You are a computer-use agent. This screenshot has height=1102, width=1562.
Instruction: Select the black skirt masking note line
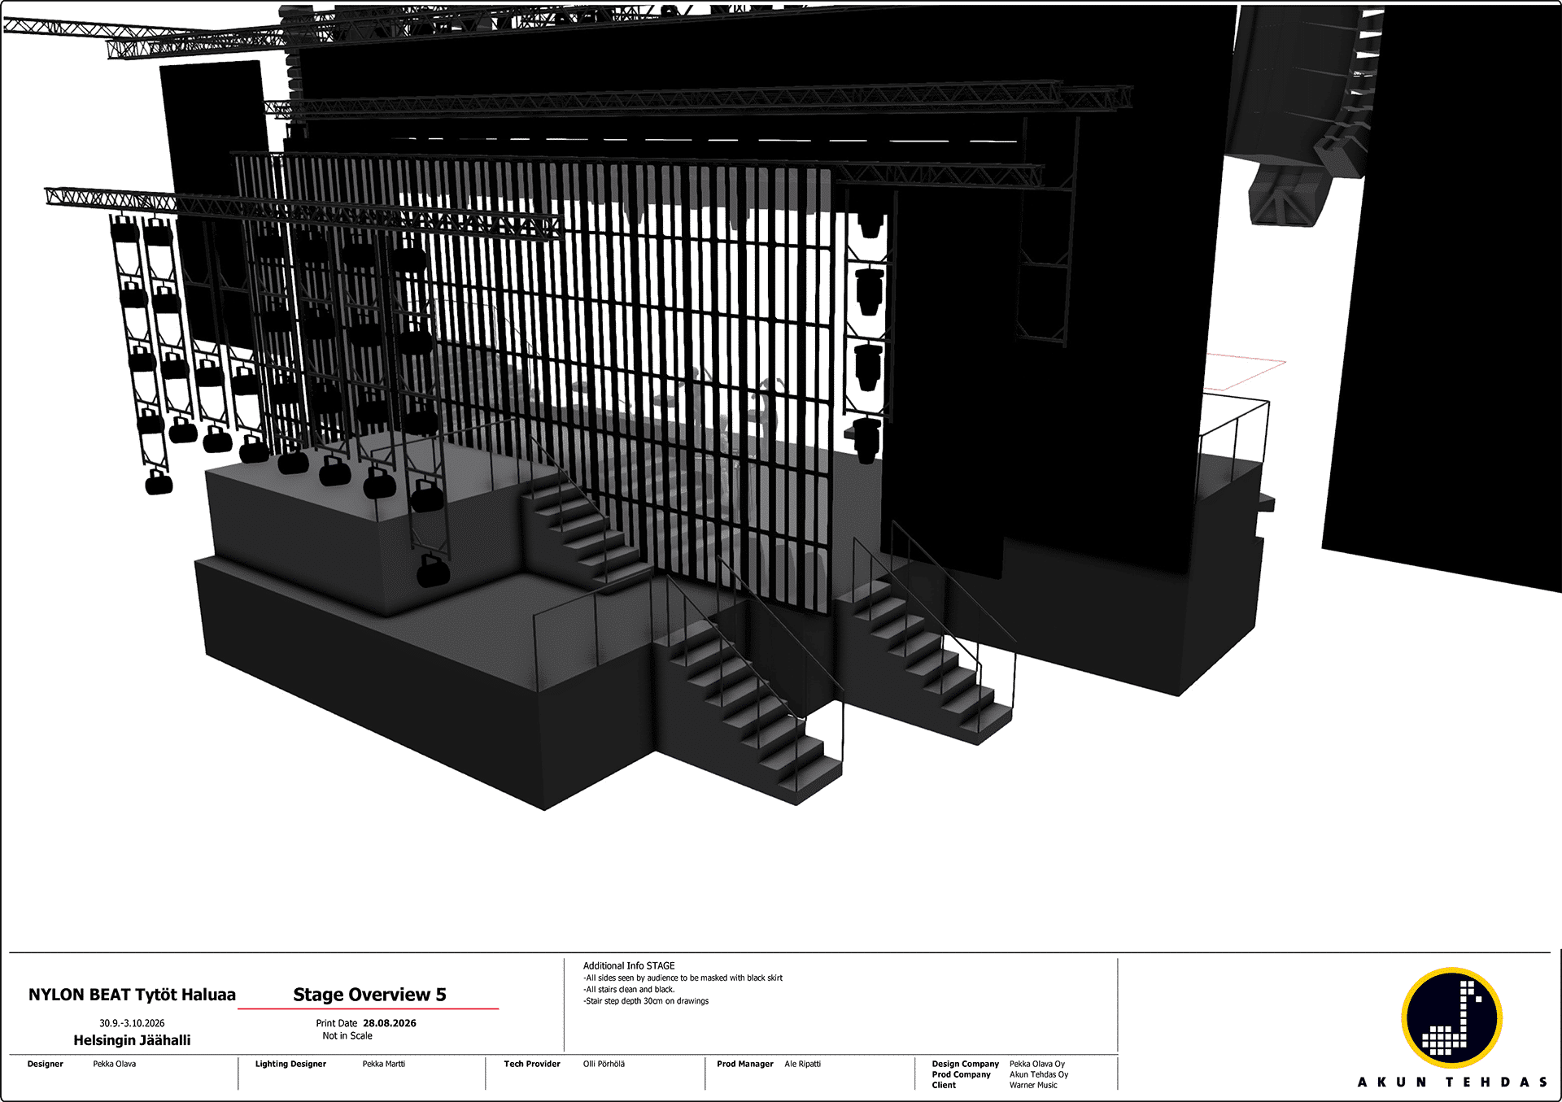[x=683, y=978]
